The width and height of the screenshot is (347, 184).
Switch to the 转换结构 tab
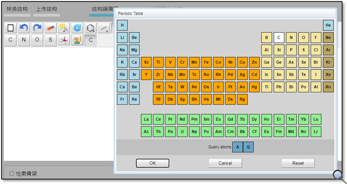17,9
